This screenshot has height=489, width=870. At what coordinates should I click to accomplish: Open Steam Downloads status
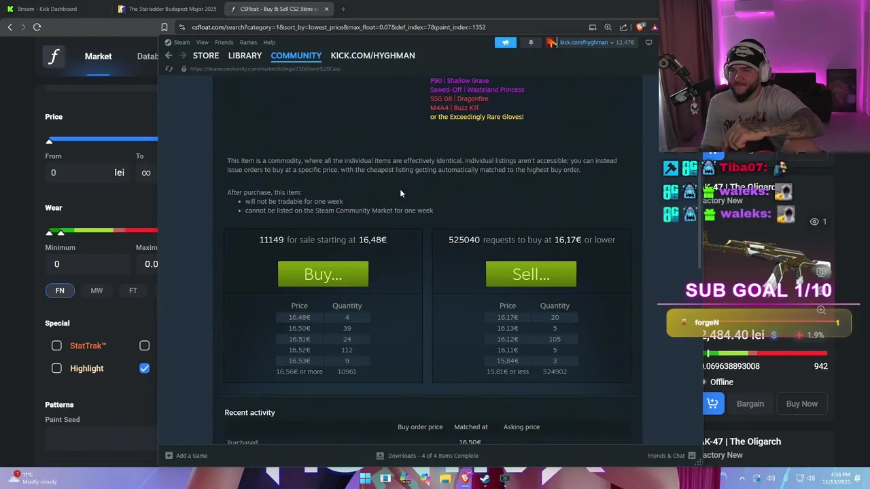coord(428,456)
